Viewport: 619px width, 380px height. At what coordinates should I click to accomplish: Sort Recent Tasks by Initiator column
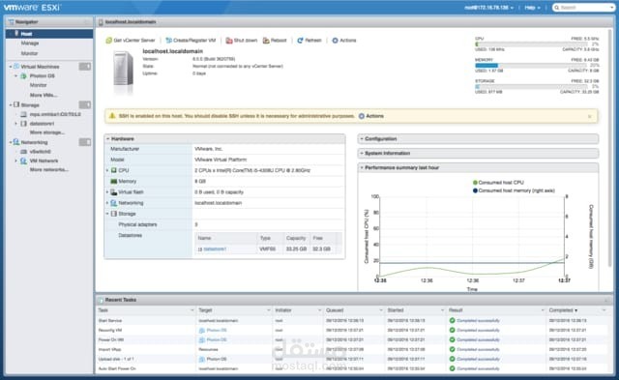click(x=283, y=310)
